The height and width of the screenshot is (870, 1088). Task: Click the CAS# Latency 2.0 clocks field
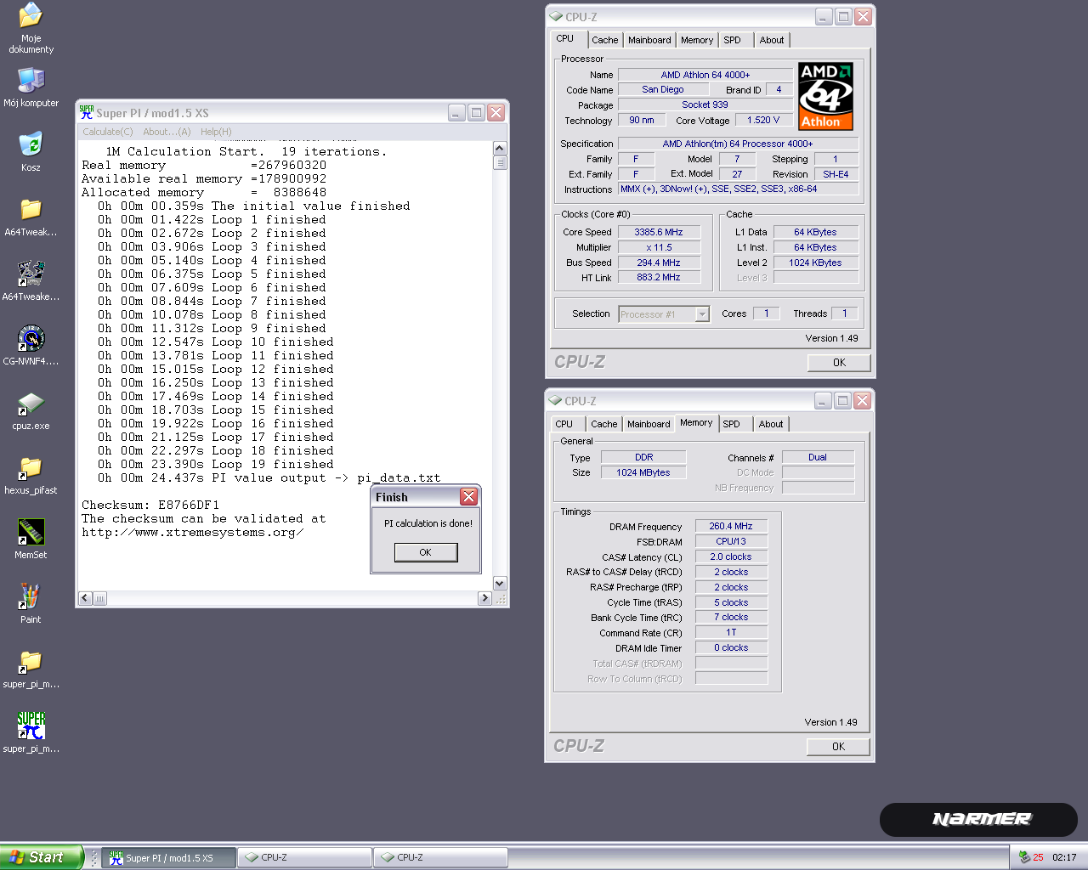[x=731, y=556]
